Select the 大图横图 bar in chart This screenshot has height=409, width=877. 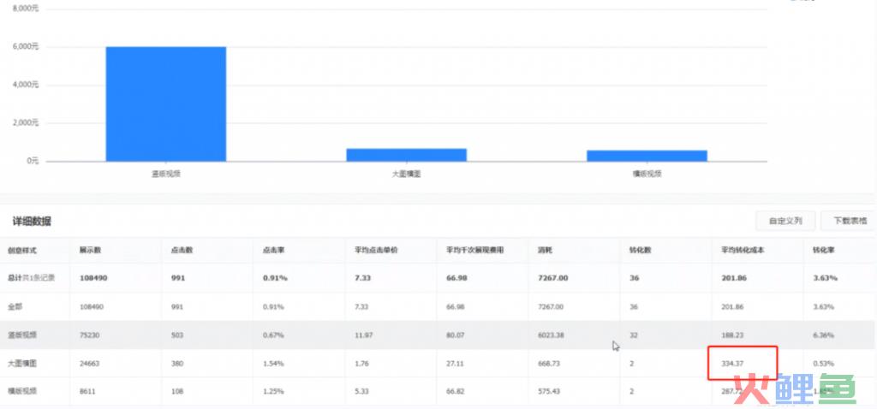coord(407,155)
